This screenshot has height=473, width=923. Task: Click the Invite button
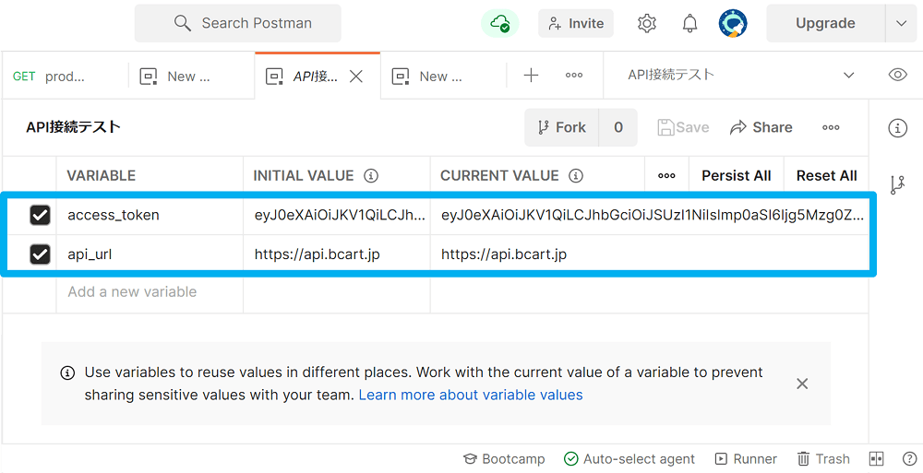click(576, 24)
